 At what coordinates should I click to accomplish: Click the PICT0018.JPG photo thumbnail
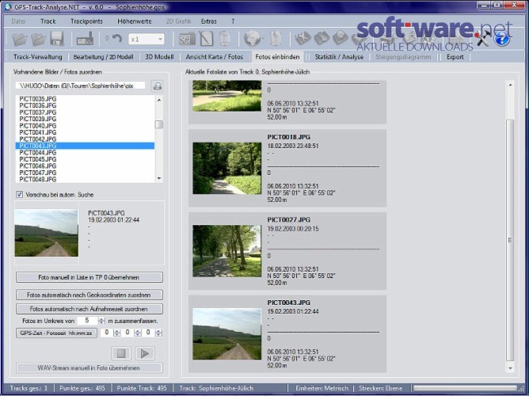click(x=226, y=168)
